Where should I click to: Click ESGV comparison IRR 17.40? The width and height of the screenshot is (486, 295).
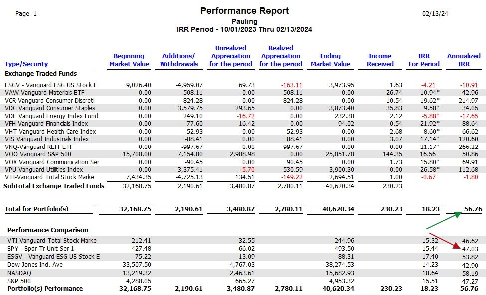pos(430,257)
